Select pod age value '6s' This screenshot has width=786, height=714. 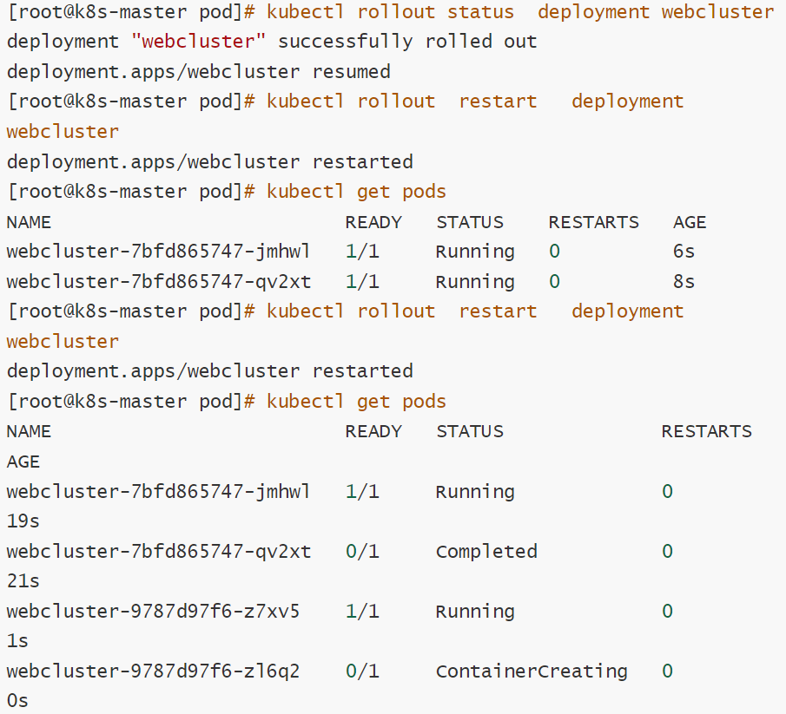pos(684,252)
